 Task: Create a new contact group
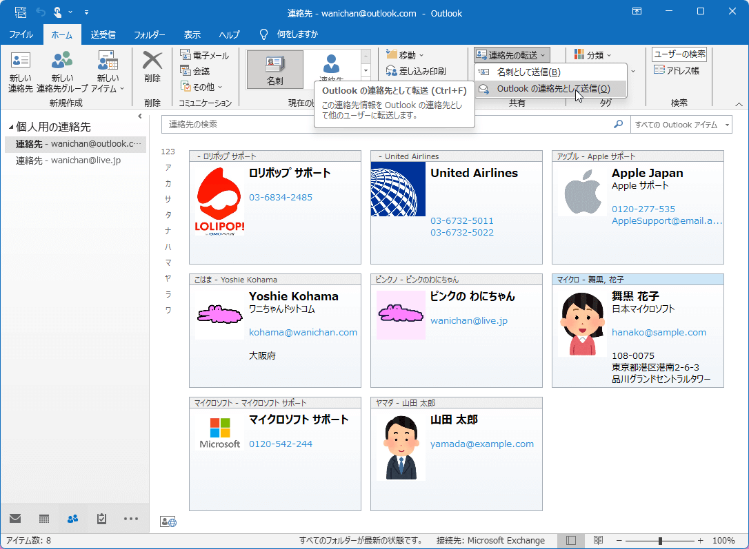click(61, 70)
